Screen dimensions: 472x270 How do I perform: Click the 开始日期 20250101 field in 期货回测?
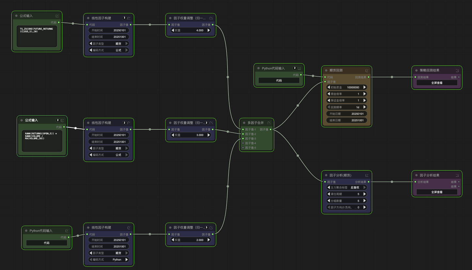[347, 114]
